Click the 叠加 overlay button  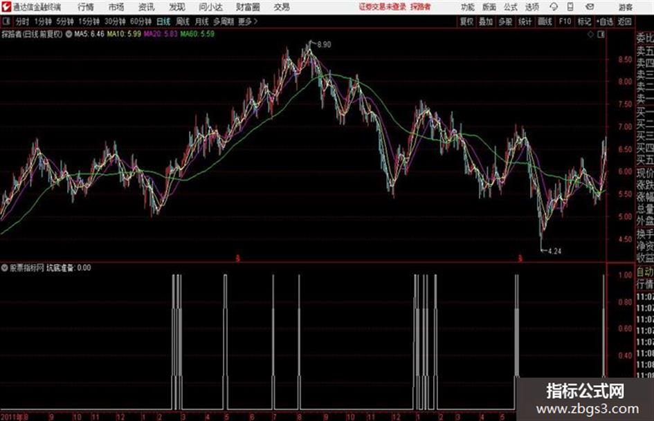coord(486,21)
